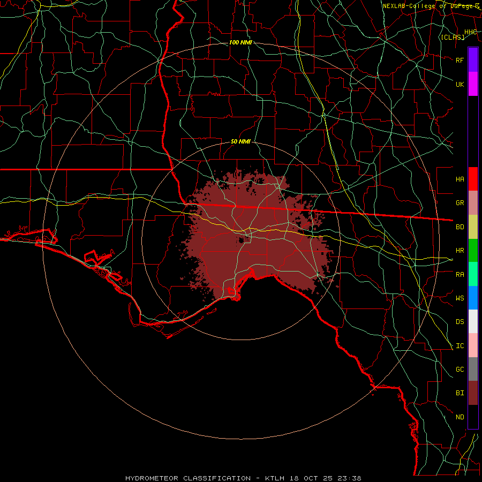Click the magenta UK legend swatch

coord(473,84)
